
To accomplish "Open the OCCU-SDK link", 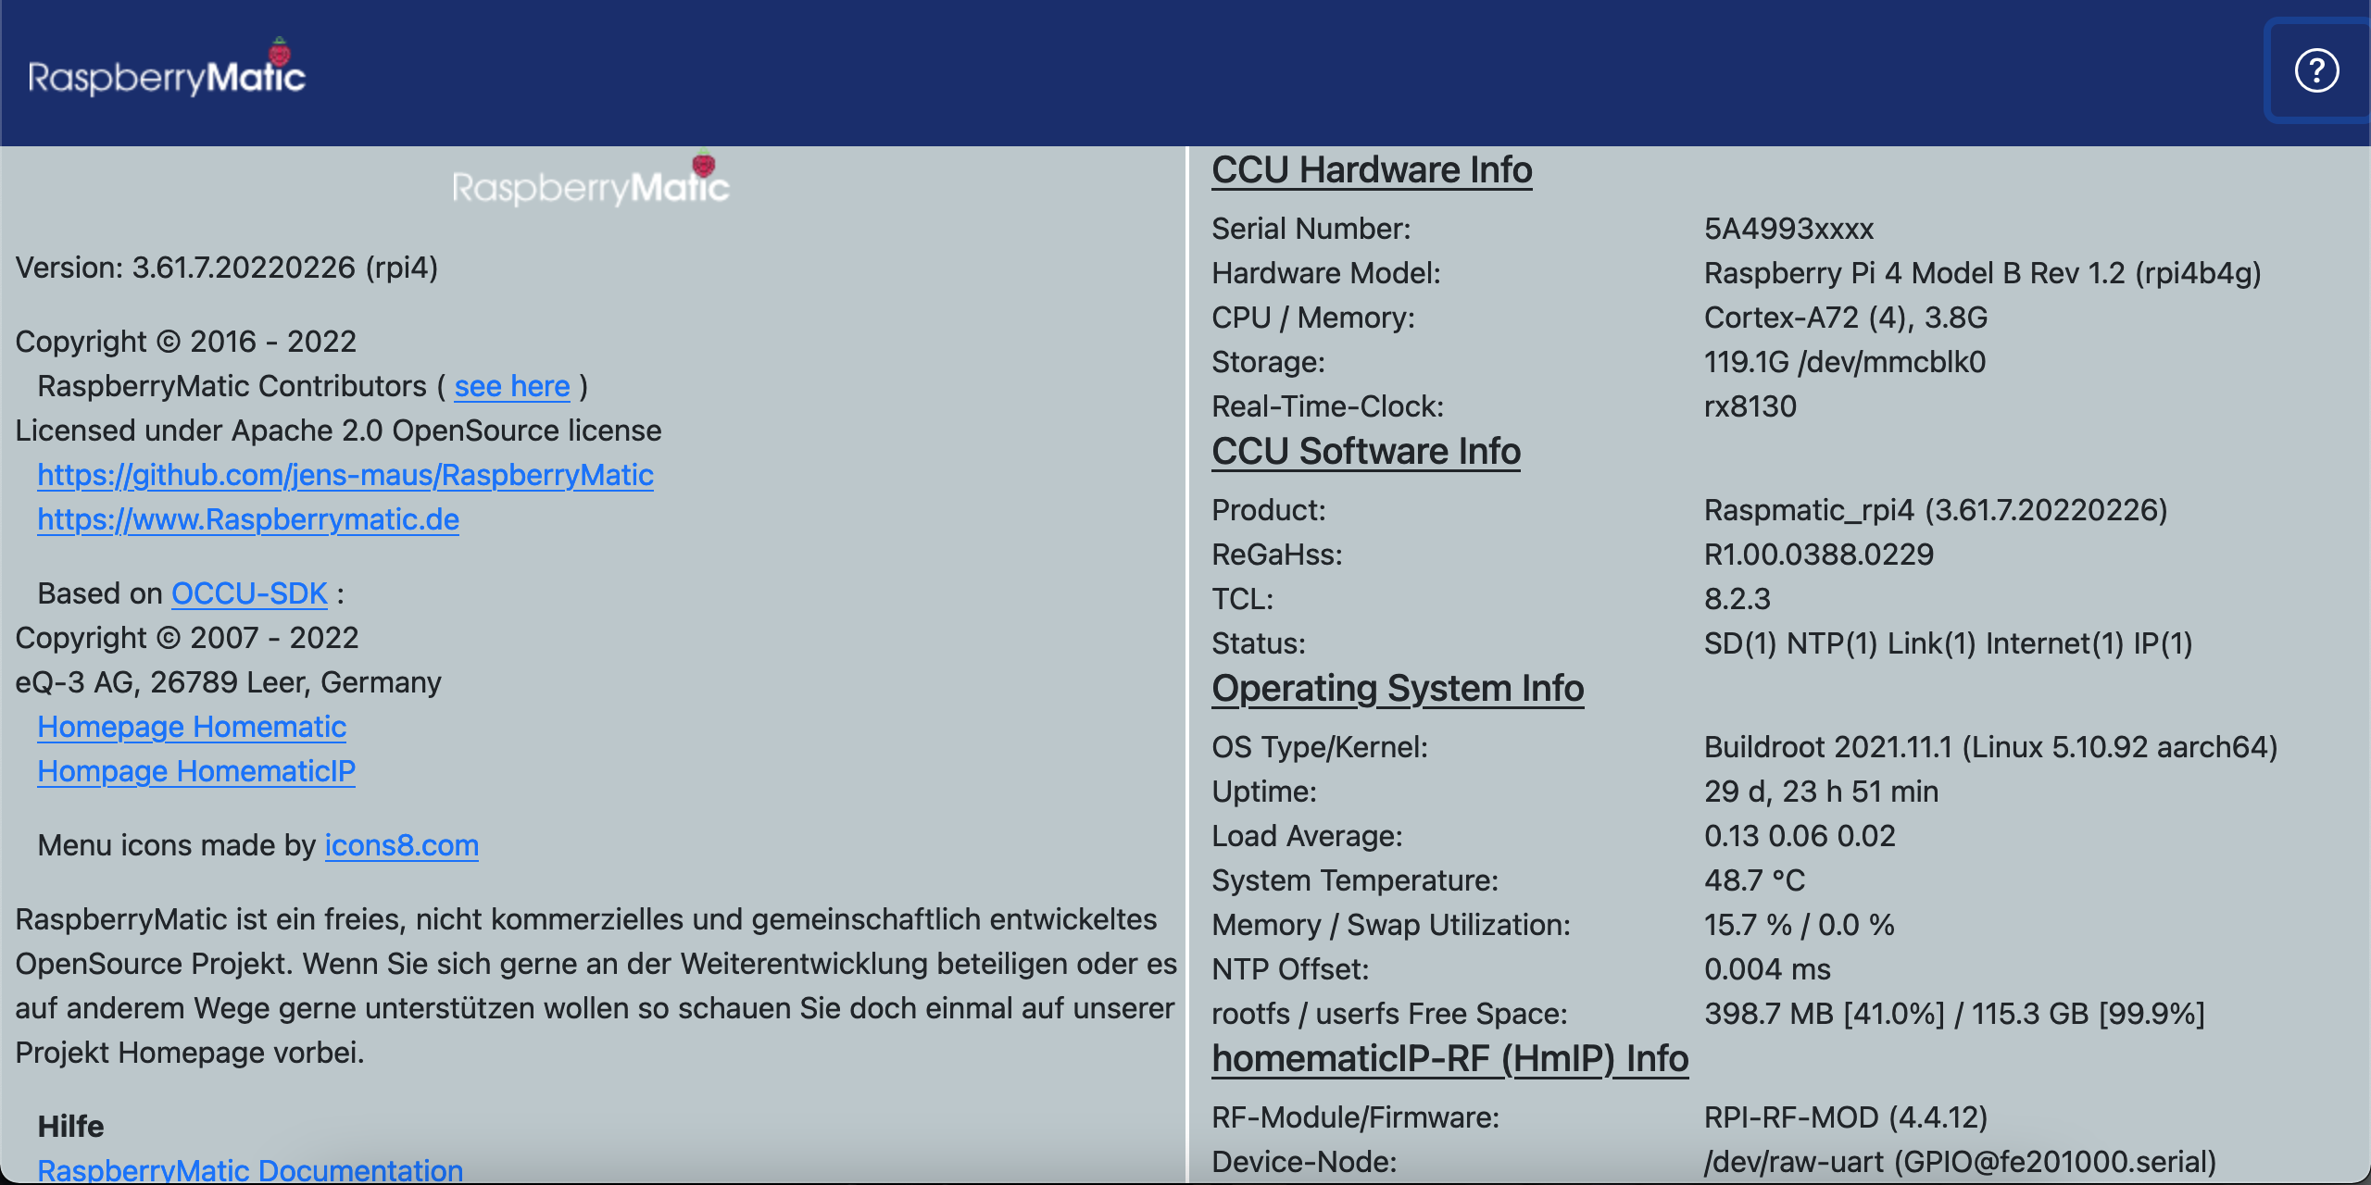I will click(248, 592).
